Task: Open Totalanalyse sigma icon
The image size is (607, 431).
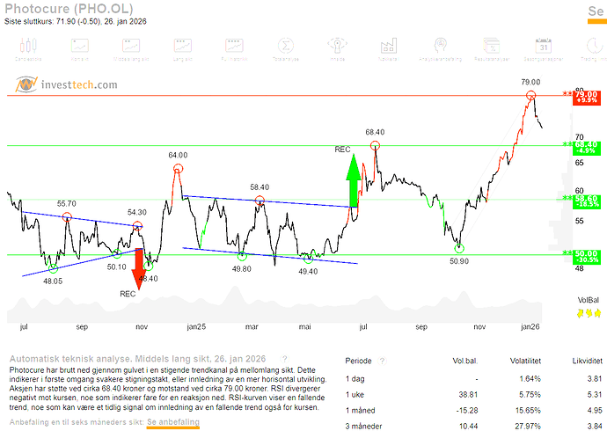Action: [x=286, y=47]
